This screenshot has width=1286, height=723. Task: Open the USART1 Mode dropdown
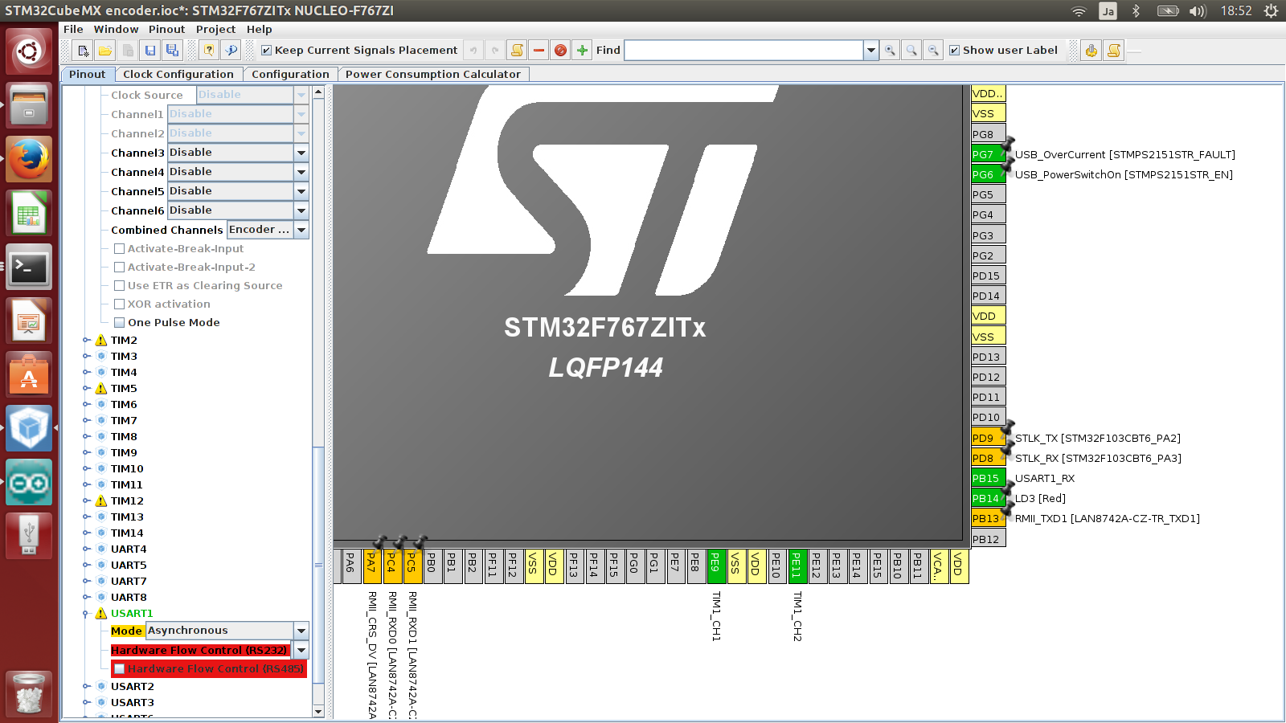point(301,631)
